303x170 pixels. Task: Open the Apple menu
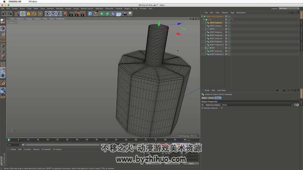point(4,2)
